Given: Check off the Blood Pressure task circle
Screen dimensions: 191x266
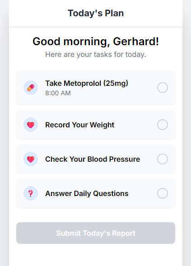Looking at the screenshot, I should tap(163, 159).
